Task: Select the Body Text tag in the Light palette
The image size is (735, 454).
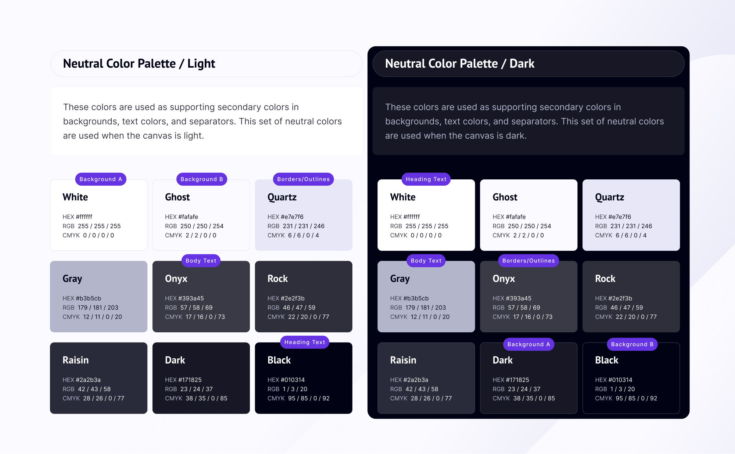Action: [201, 261]
